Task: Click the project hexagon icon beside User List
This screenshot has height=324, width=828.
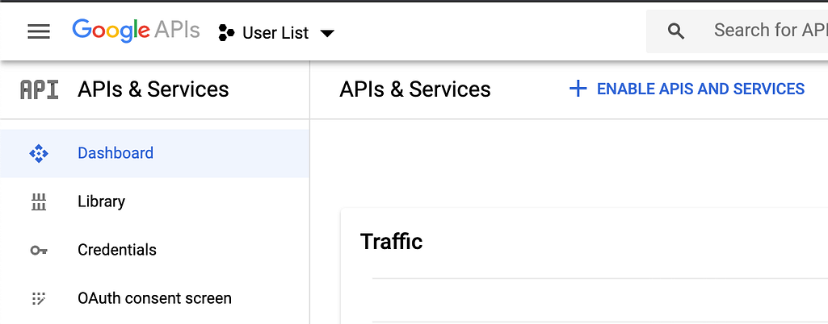Action: tap(226, 33)
